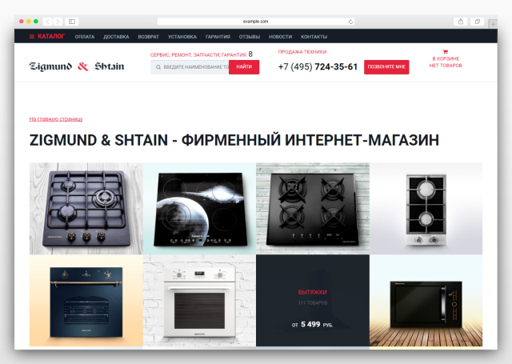Open the ВЫТЯЖКИ category tile
The image size is (512, 364).
point(313,300)
